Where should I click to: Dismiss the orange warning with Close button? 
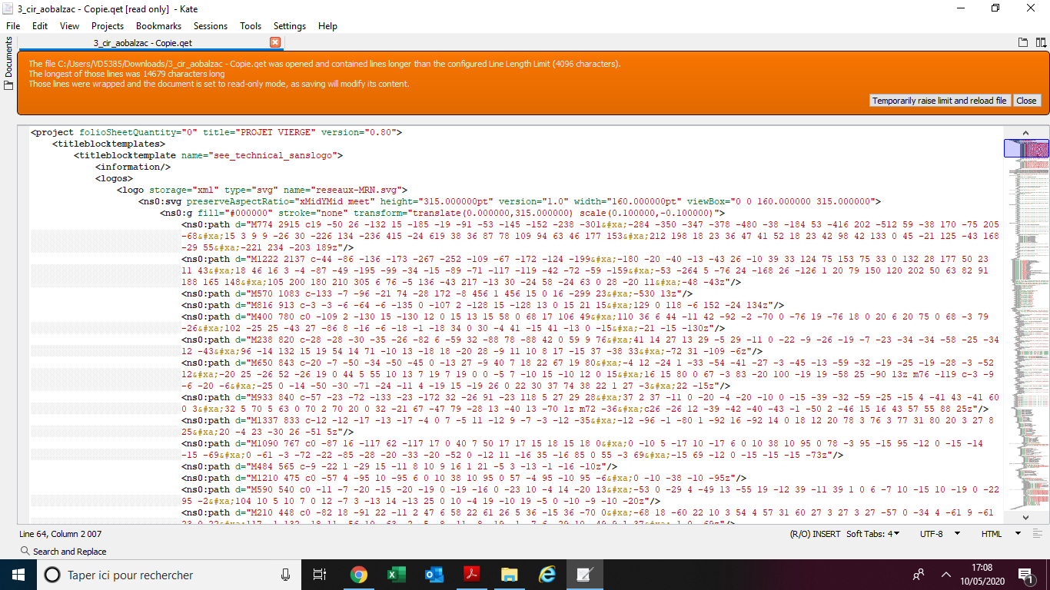[1026, 101]
